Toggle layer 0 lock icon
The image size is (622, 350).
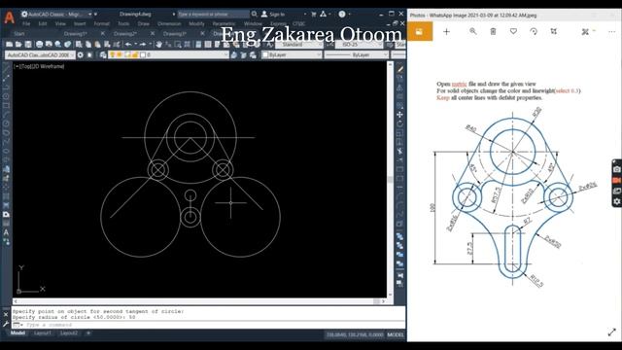coord(135,54)
